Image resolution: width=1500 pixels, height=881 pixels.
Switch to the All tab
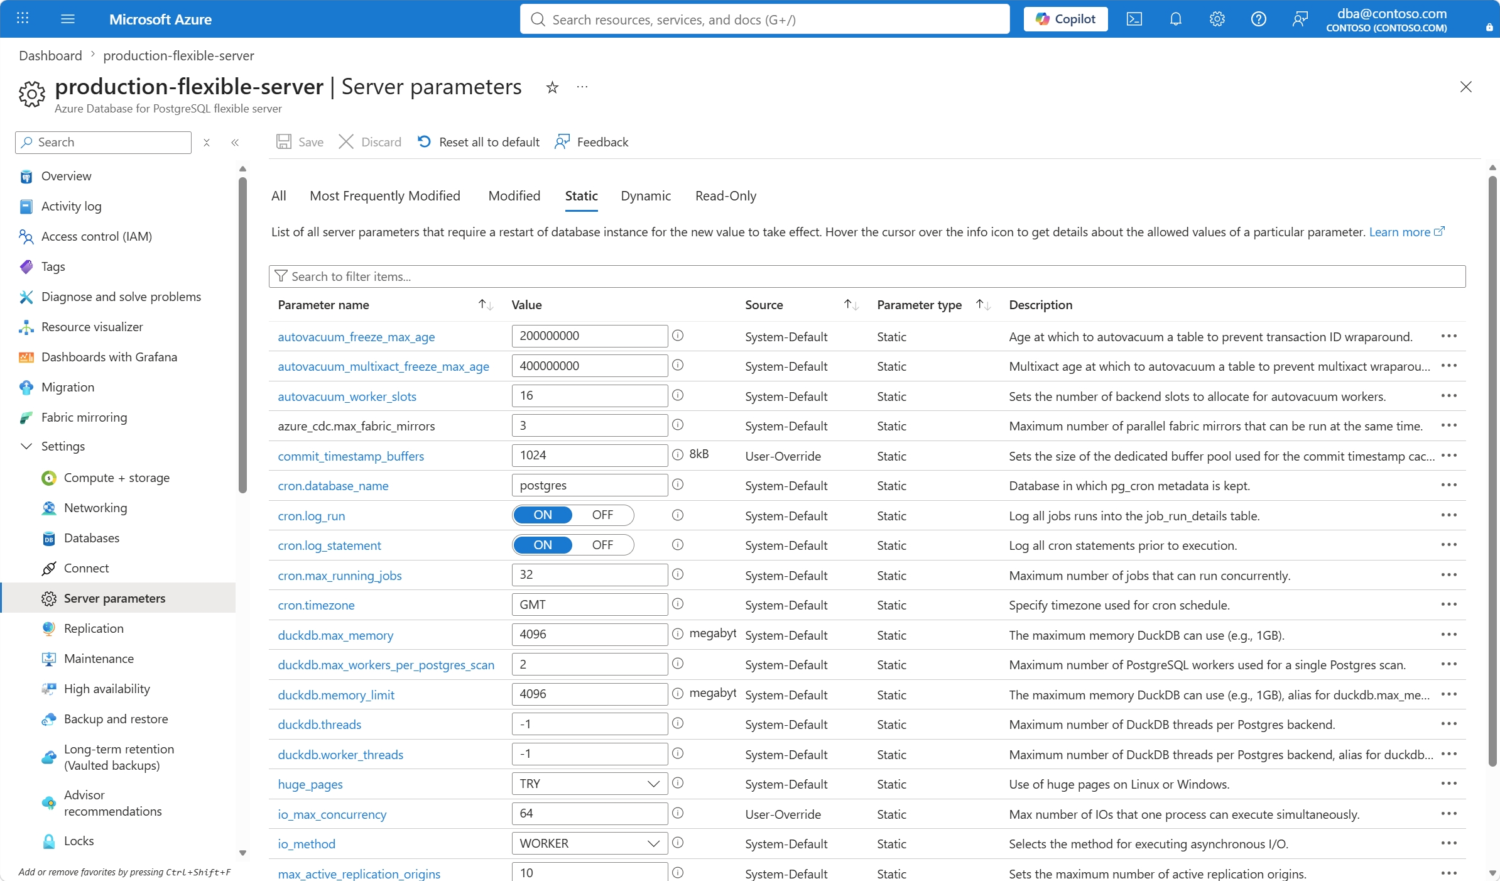point(279,196)
